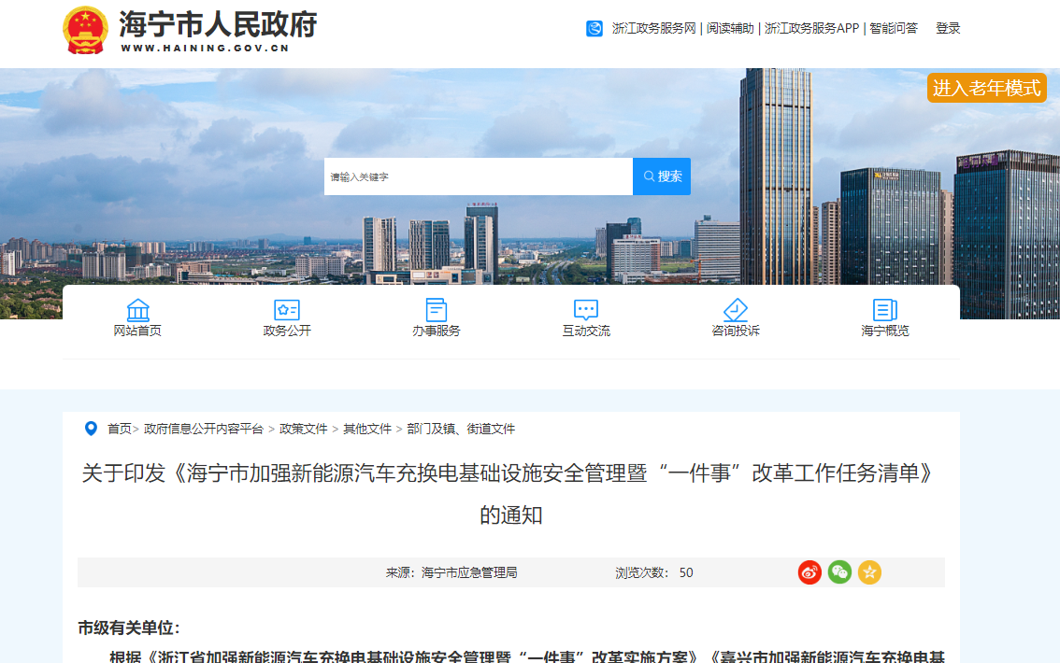Share article via WeChat icon

pyautogui.click(x=839, y=572)
